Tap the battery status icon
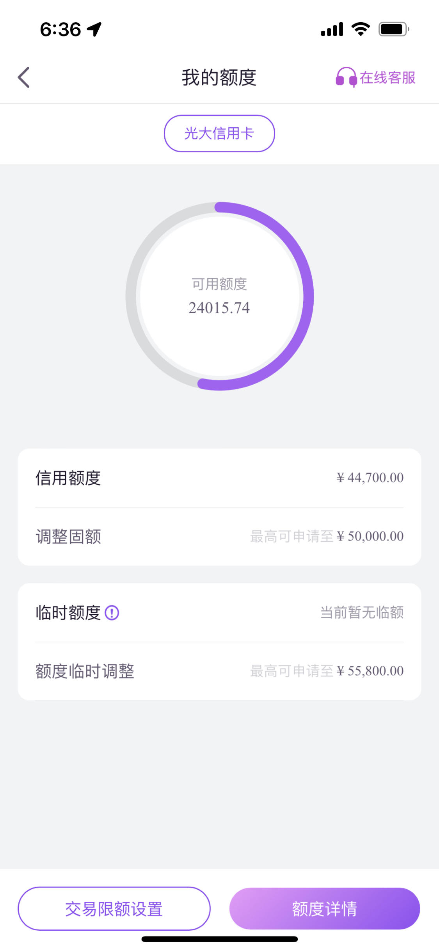The image size is (439, 951). tap(394, 29)
